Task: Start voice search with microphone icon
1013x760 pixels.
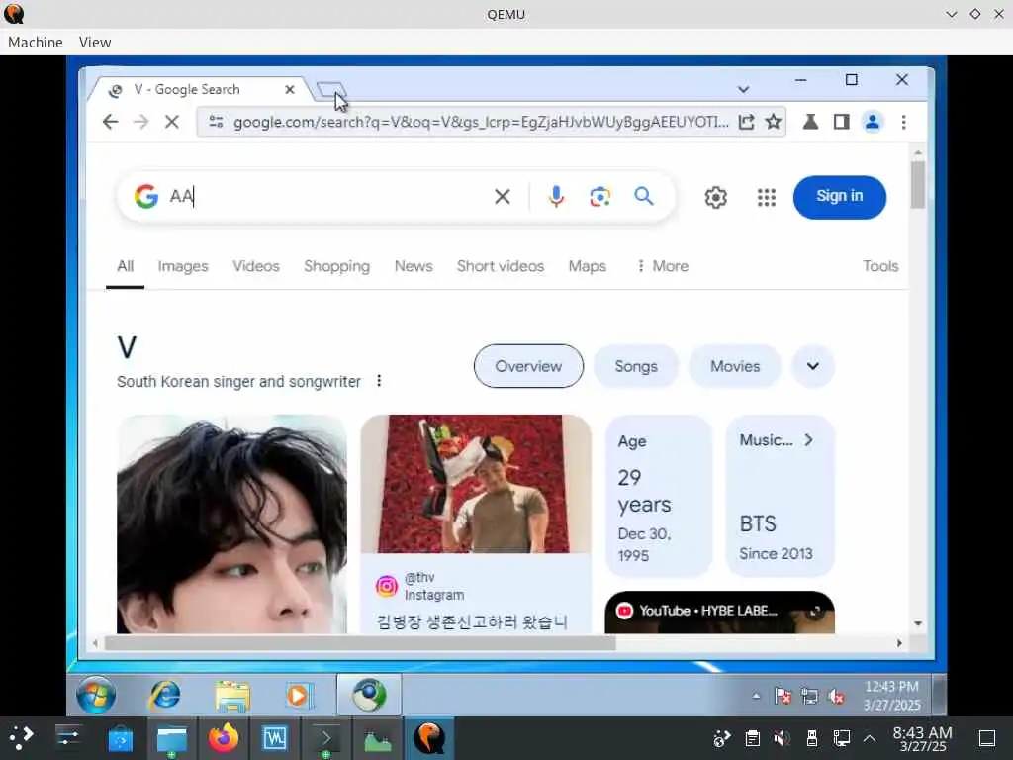Action: click(x=556, y=197)
